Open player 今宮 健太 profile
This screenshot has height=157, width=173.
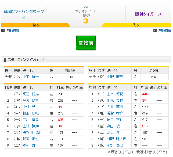31,100
